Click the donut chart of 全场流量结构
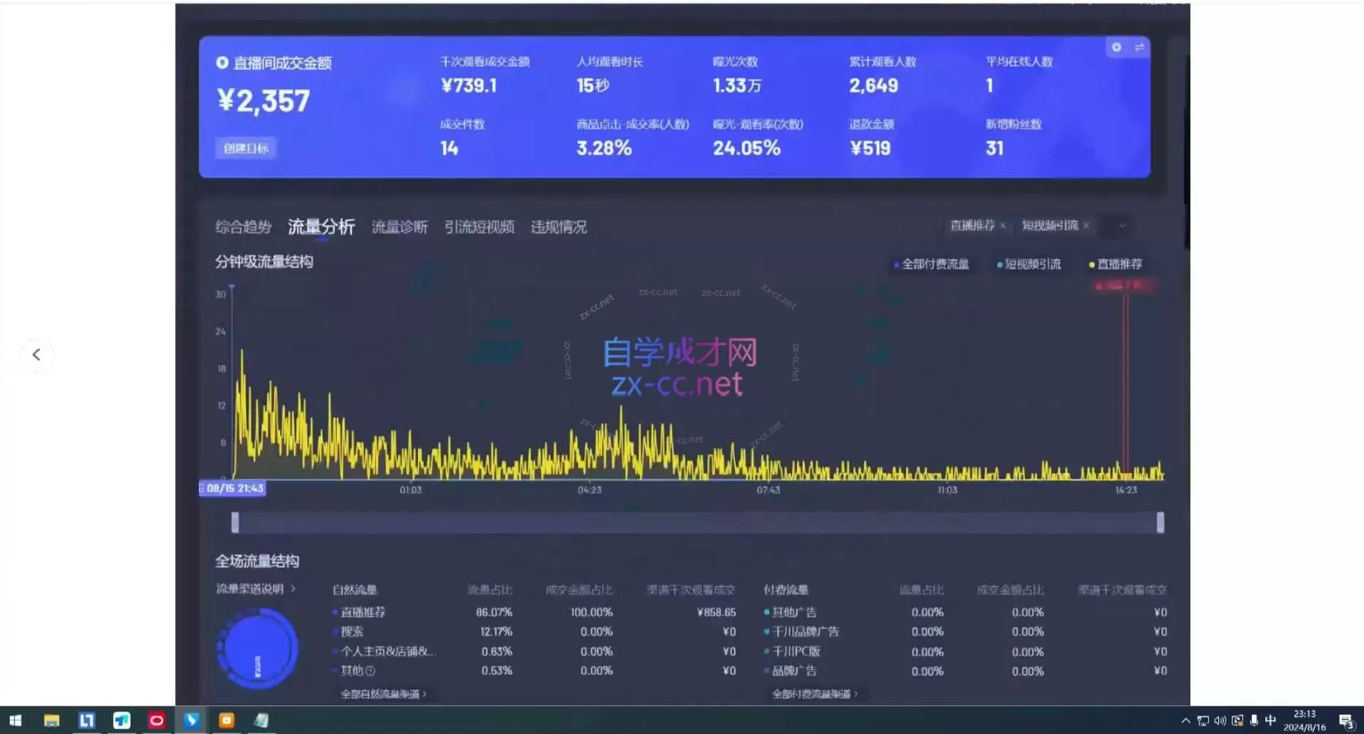 point(256,646)
